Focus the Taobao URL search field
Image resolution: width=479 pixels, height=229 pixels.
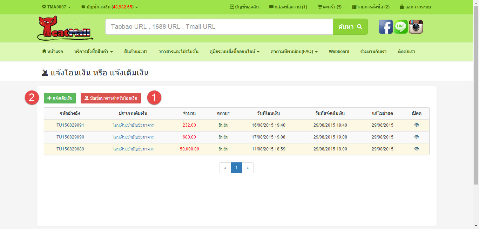pyautogui.click(x=219, y=27)
